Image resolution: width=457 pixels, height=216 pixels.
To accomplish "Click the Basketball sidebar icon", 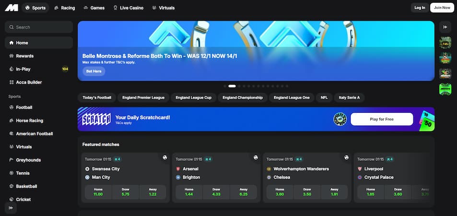I will pos(12,186).
